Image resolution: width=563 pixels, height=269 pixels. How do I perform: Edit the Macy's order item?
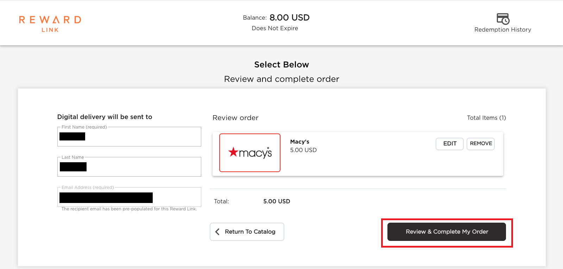[450, 144]
